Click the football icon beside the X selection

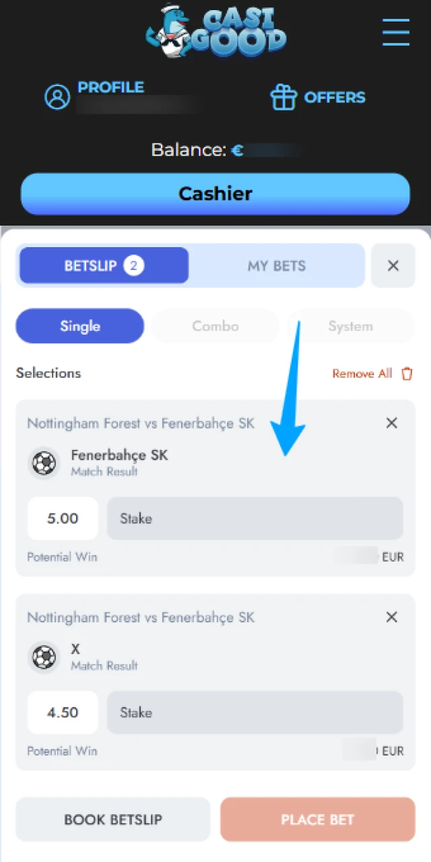44,657
